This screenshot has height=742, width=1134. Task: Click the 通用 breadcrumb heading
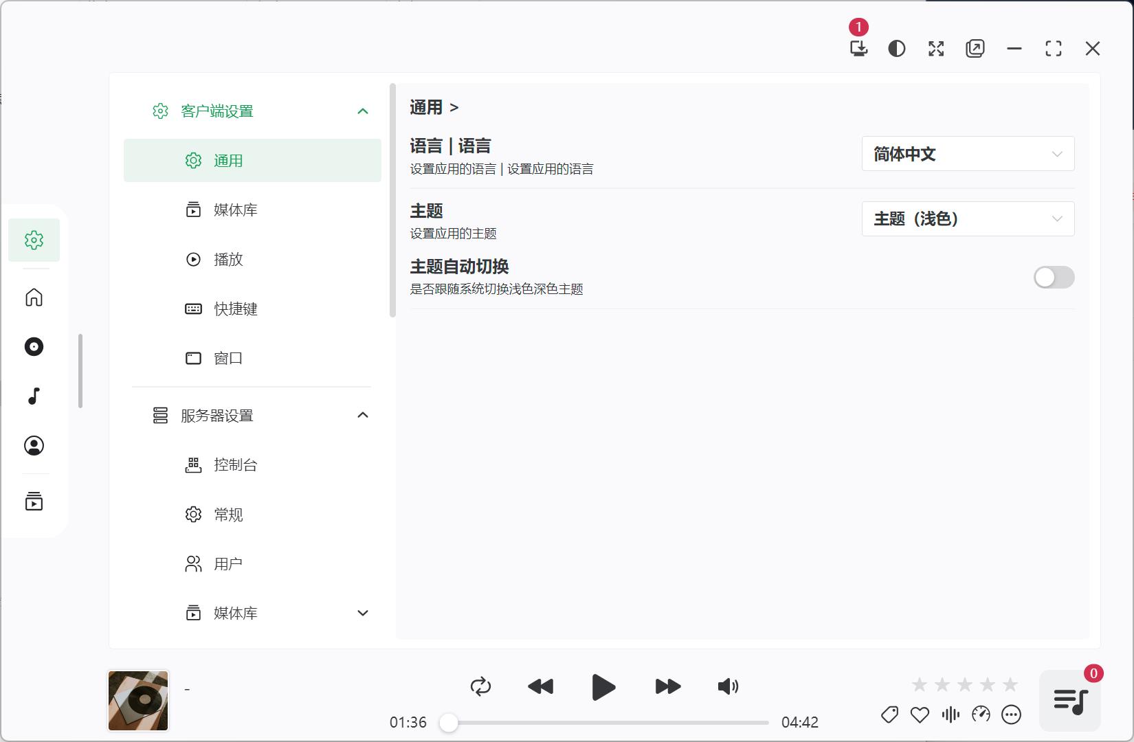click(x=427, y=107)
